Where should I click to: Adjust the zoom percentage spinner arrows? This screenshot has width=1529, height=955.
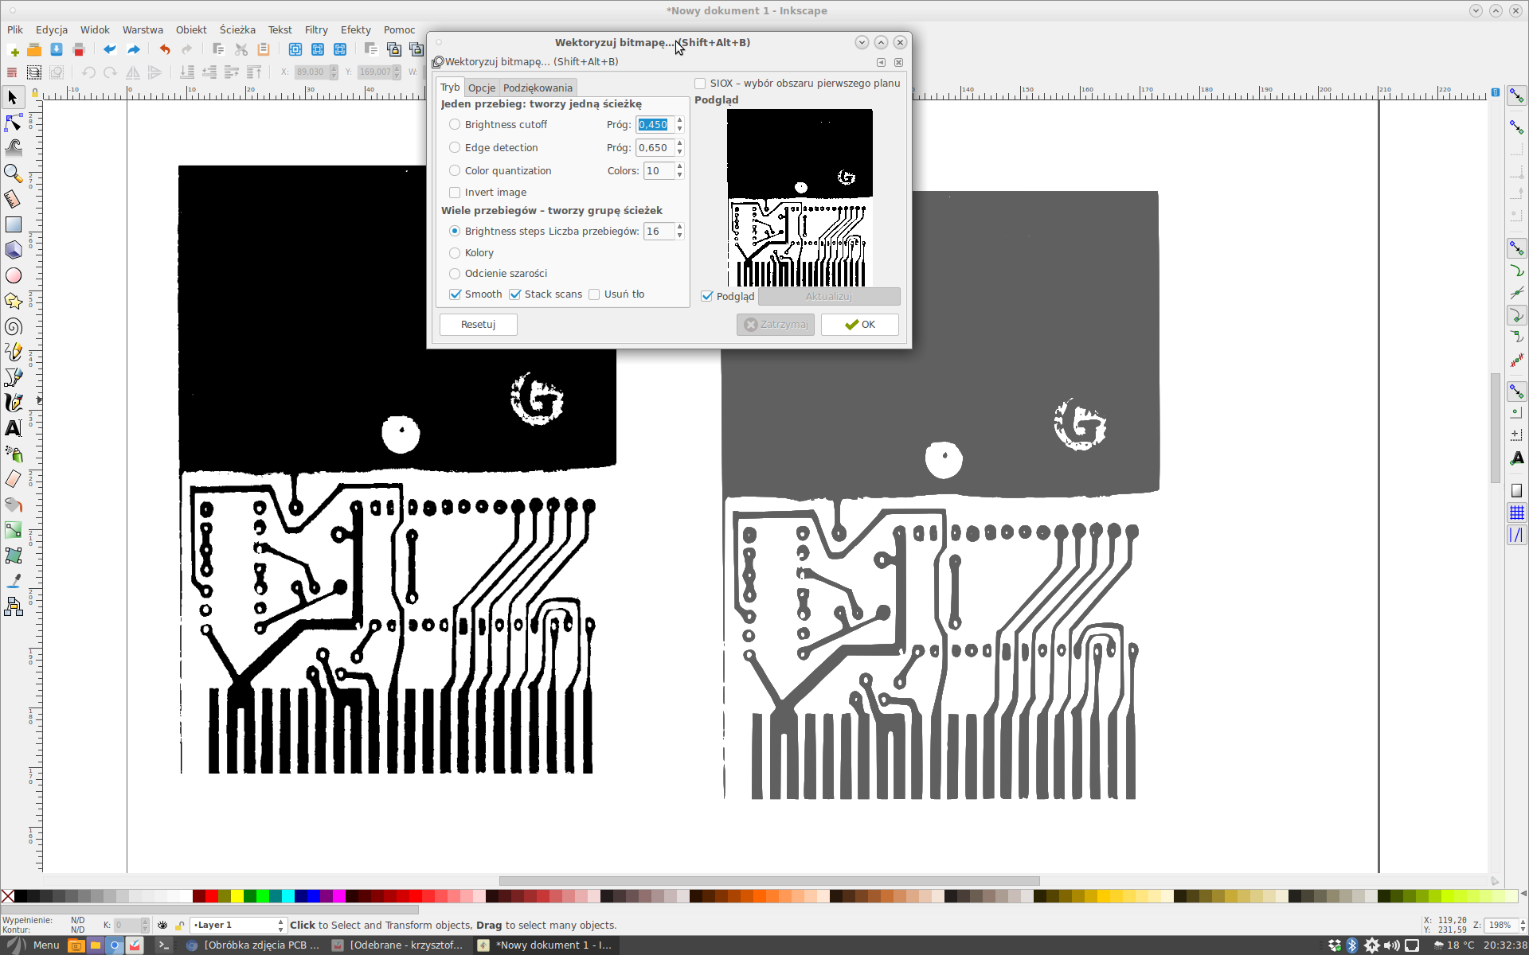[x=1523, y=925]
